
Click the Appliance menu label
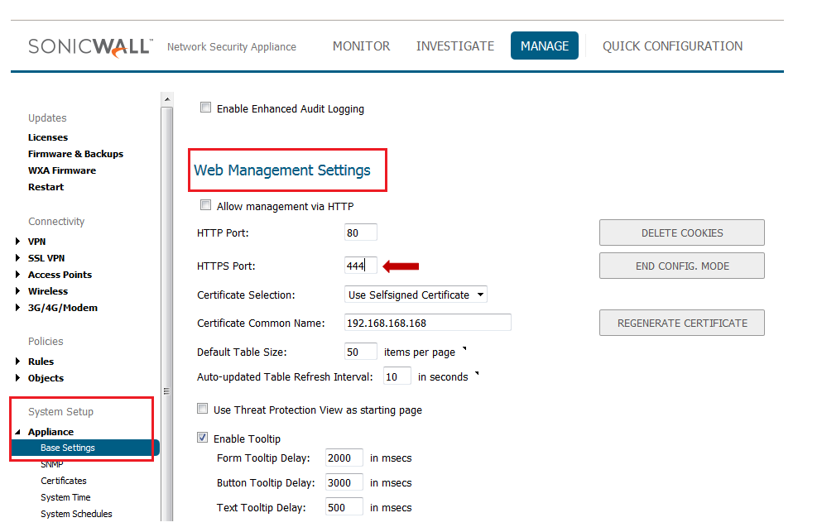(x=50, y=432)
